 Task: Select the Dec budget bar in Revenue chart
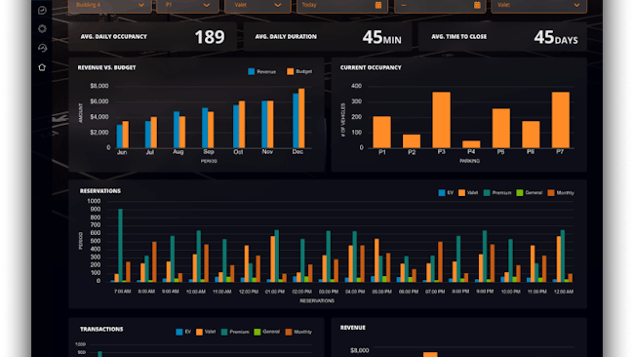[301, 118]
